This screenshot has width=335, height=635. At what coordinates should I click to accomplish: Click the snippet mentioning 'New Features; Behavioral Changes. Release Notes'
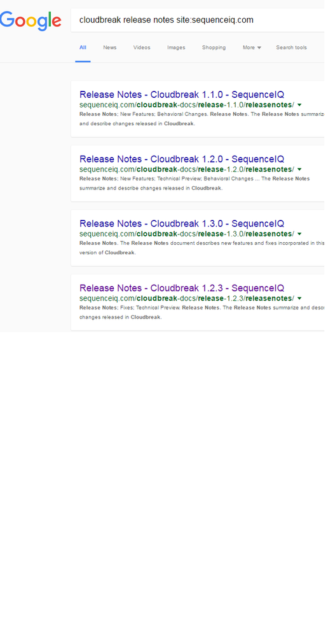click(x=202, y=119)
